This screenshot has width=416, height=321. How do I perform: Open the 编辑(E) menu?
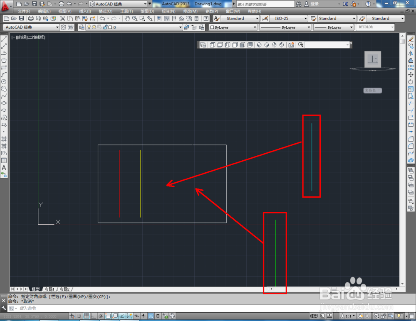pos(44,11)
